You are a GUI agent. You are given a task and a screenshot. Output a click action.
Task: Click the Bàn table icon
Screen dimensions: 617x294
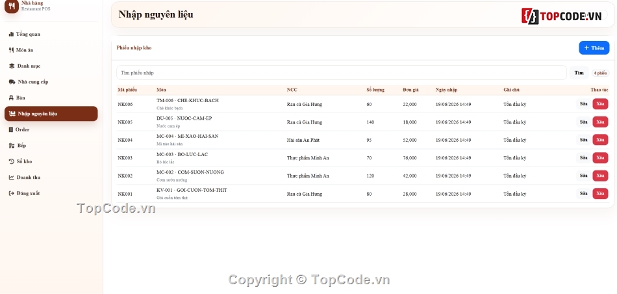tap(11, 98)
